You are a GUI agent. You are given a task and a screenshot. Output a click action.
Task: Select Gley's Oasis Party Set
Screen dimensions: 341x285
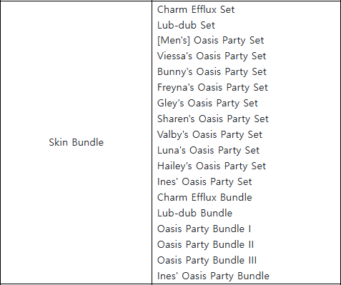pyautogui.click(x=207, y=104)
